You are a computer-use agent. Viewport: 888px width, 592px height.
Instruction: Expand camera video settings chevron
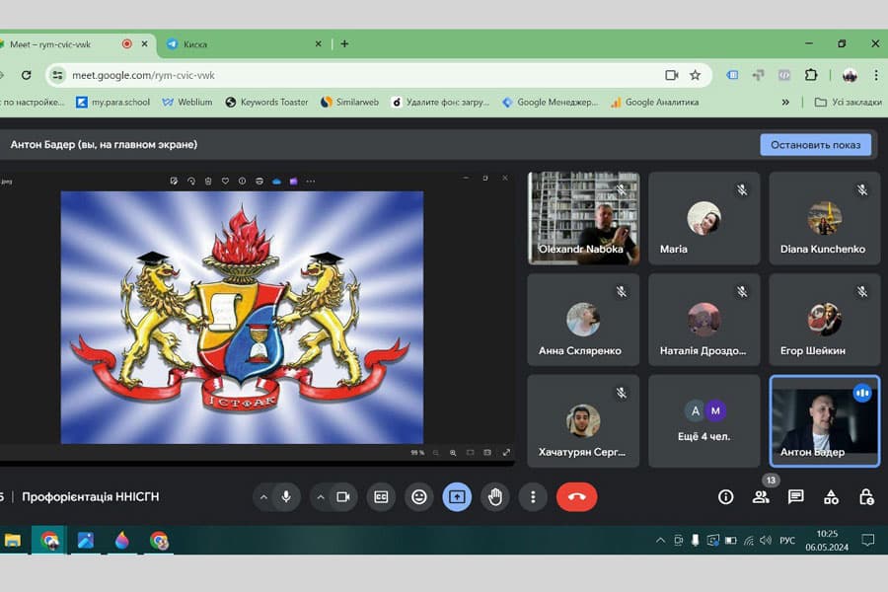(x=321, y=496)
